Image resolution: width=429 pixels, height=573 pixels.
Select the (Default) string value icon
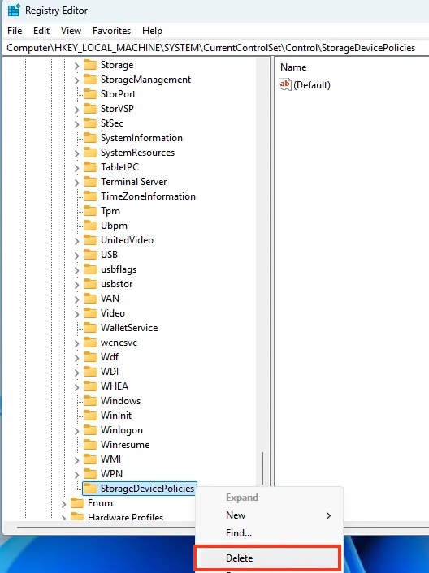285,84
